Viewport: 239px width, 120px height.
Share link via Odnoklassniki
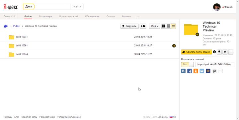pyautogui.click(x=196, y=71)
